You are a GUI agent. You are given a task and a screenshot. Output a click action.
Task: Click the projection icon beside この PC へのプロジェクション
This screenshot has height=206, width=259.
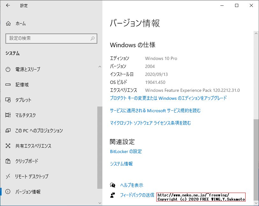pyautogui.click(x=8, y=130)
